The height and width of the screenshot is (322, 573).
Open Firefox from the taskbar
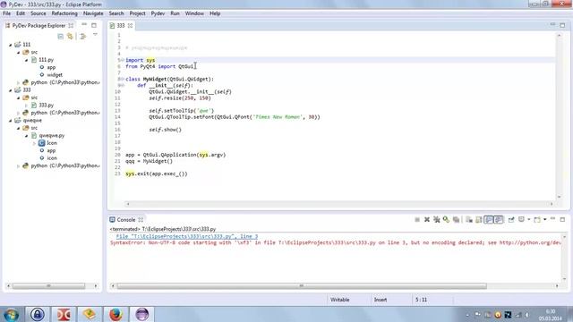[115, 314]
